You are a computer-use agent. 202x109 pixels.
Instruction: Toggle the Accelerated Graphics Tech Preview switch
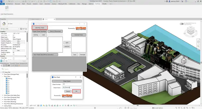coord(182,24)
